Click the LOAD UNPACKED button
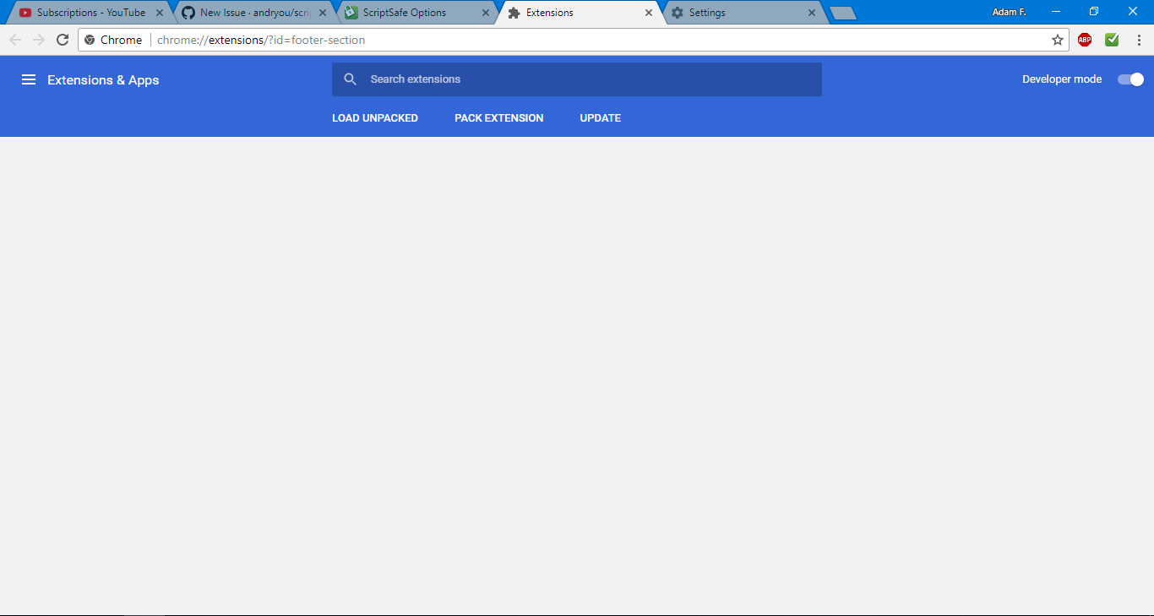Screen dimensions: 1154x616 (x=375, y=118)
